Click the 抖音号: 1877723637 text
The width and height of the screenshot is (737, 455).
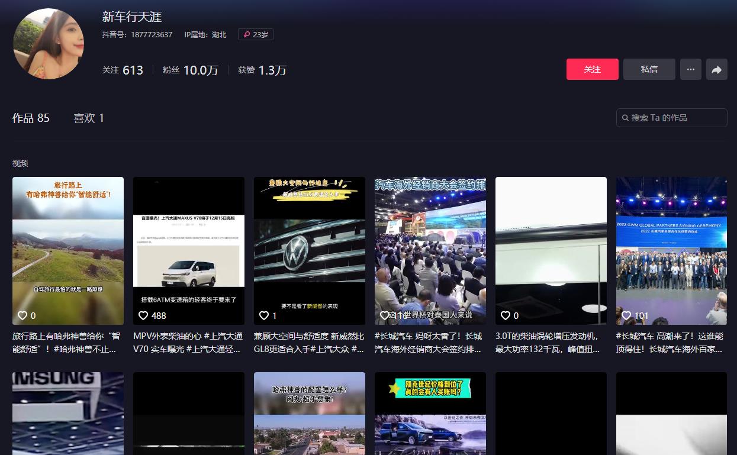[137, 34]
